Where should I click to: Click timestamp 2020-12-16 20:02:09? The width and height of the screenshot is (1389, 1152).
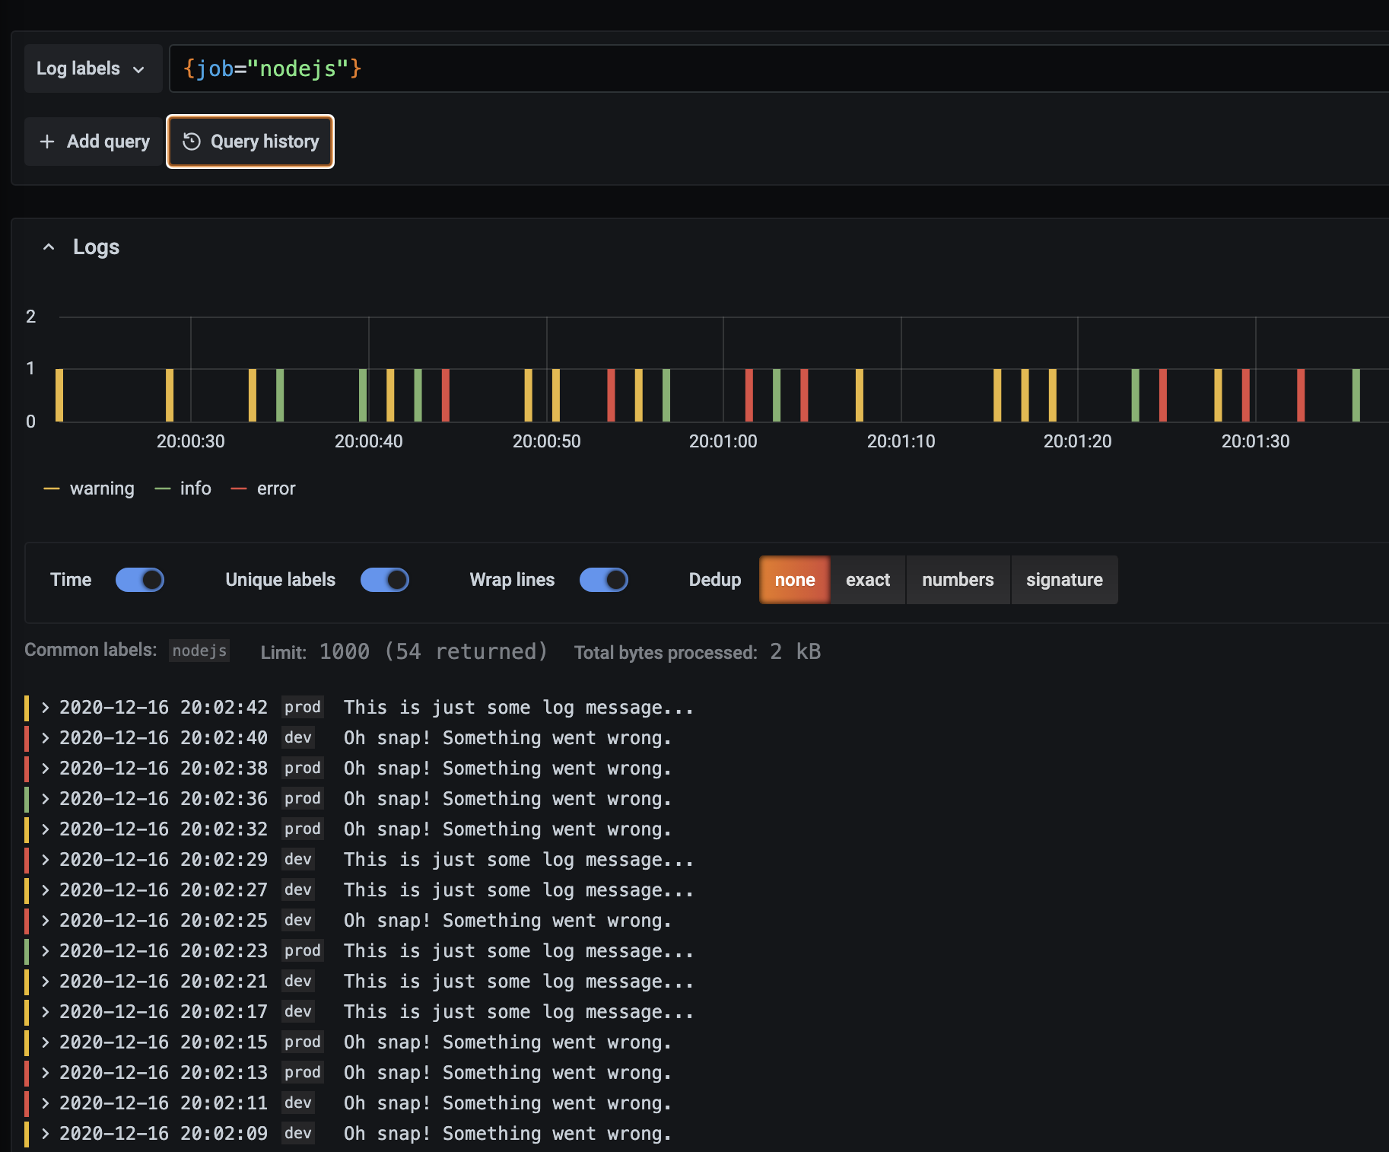point(164,1134)
